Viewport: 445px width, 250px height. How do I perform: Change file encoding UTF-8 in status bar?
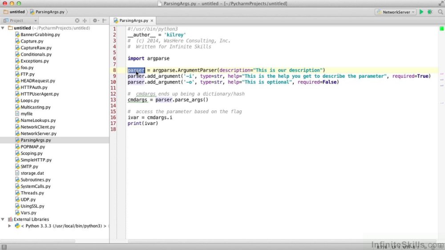(411, 247)
